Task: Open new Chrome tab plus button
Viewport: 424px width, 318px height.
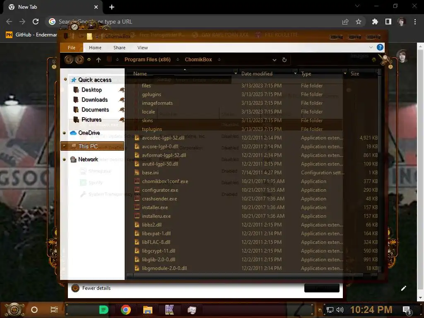Action: pyautogui.click(x=112, y=7)
